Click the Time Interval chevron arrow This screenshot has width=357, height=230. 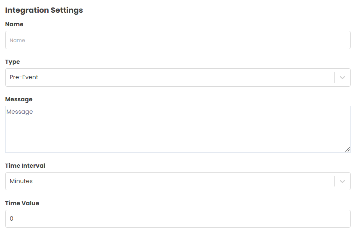pos(342,181)
